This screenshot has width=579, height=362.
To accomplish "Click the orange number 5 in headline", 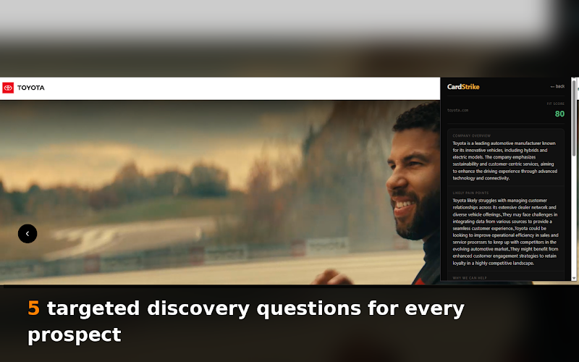I will 33,308.
